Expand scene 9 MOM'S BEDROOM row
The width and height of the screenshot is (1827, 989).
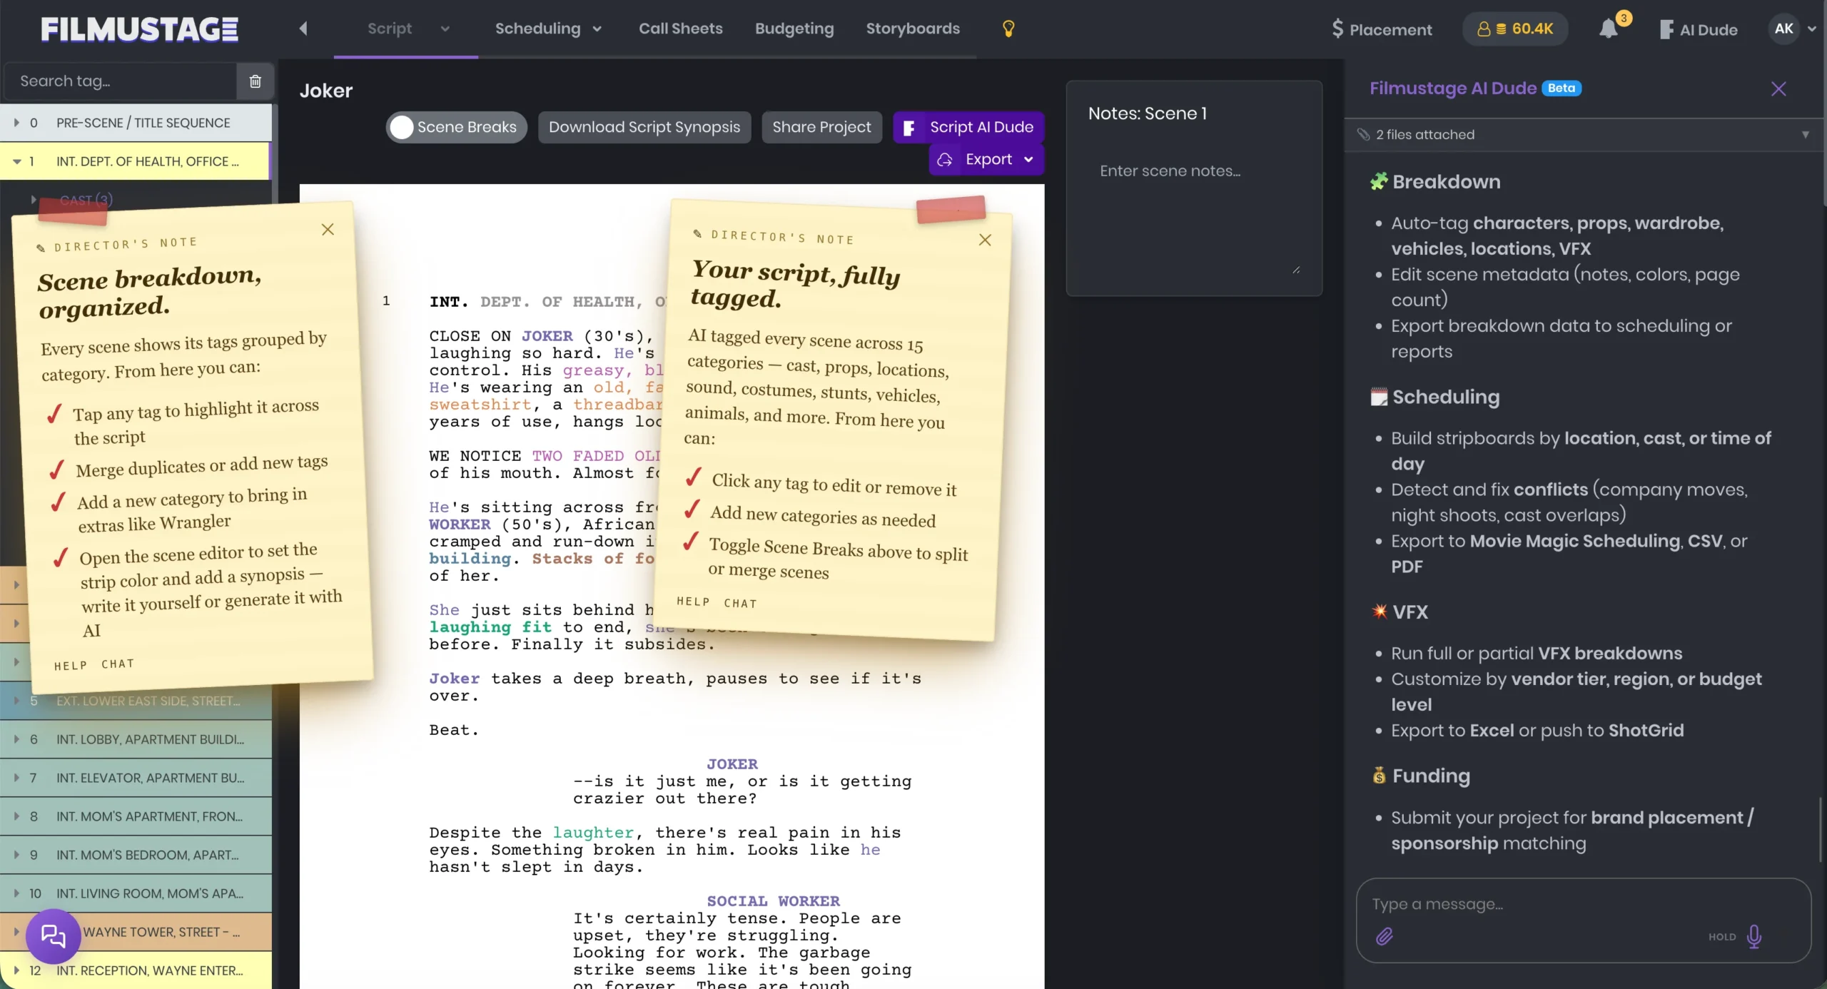pos(16,855)
